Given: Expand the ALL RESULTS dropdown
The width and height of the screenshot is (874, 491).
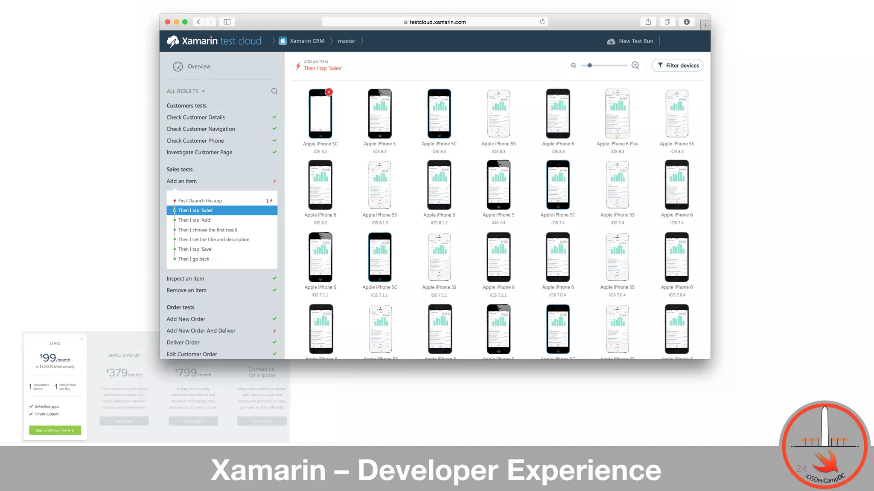Looking at the screenshot, I should (186, 91).
